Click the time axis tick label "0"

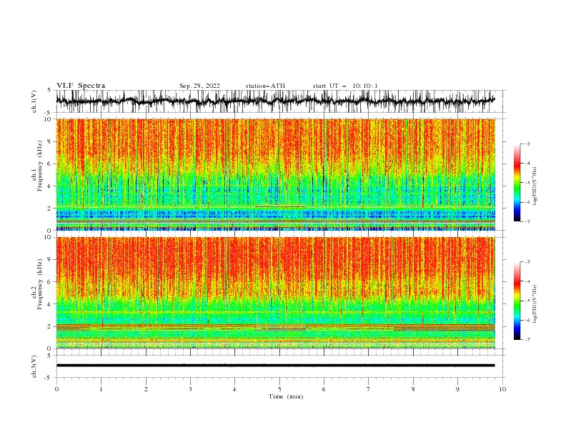[x=56, y=389]
